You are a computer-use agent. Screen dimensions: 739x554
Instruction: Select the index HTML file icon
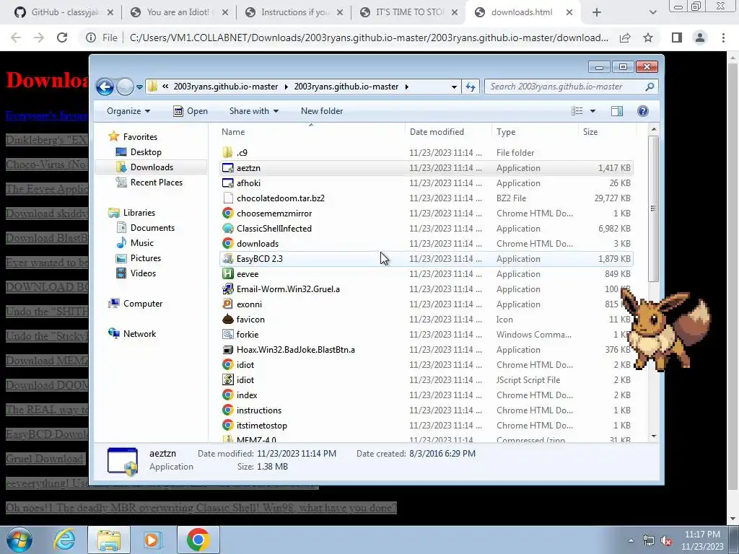point(227,395)
